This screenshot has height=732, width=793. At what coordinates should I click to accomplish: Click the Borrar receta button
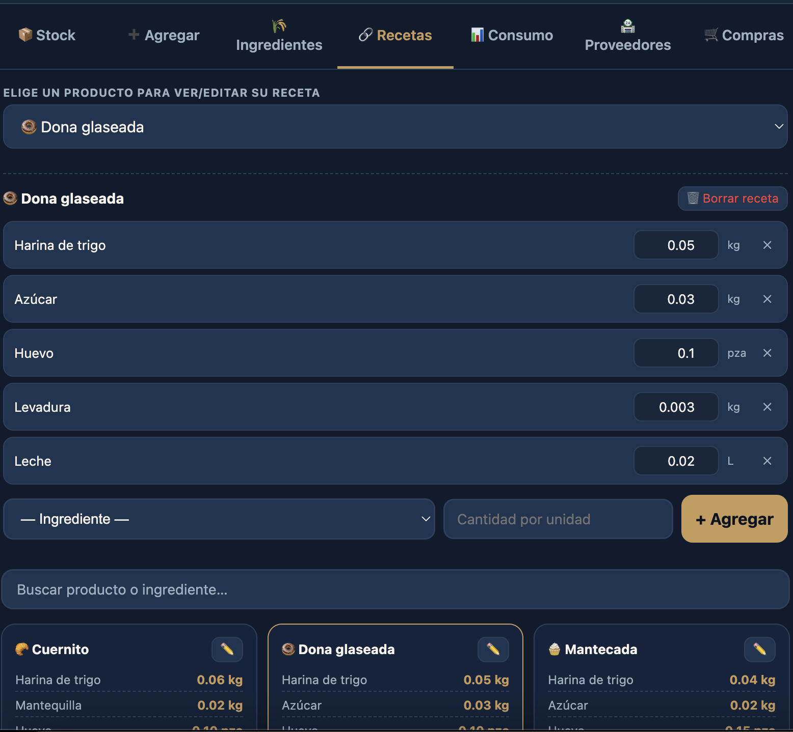click(x=732, y=199)
